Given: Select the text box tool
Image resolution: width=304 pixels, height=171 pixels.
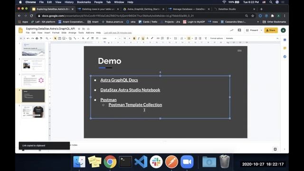Looking at the screenshot, I should pos(60,38).
